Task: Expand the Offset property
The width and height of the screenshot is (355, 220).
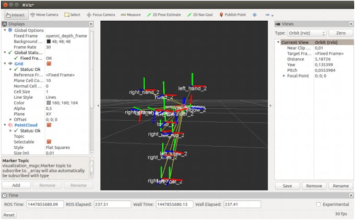Action: [x=10, y=120]
